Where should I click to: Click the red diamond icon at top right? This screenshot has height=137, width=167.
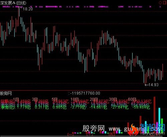[160, 3]
